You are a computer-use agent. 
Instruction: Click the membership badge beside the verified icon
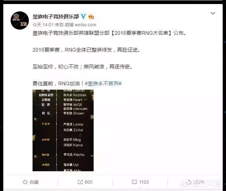[x=91, y=16]
